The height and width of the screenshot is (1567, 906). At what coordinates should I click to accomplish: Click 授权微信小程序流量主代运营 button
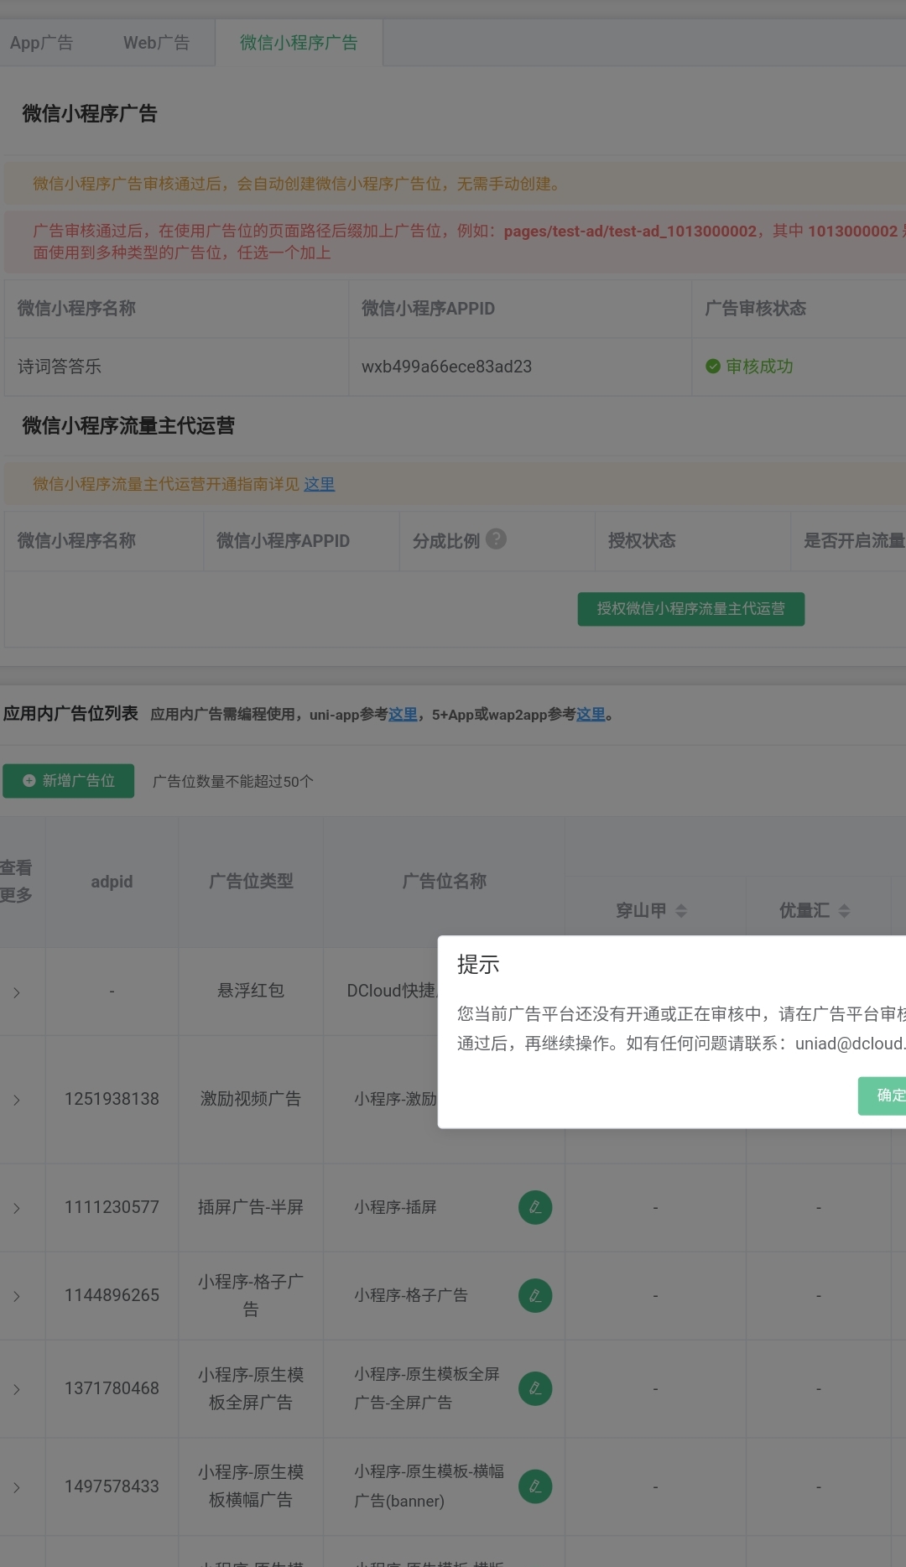click(690, 609)
